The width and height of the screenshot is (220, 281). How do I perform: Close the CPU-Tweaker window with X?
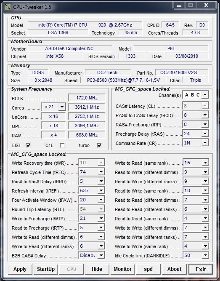[206, 5]
